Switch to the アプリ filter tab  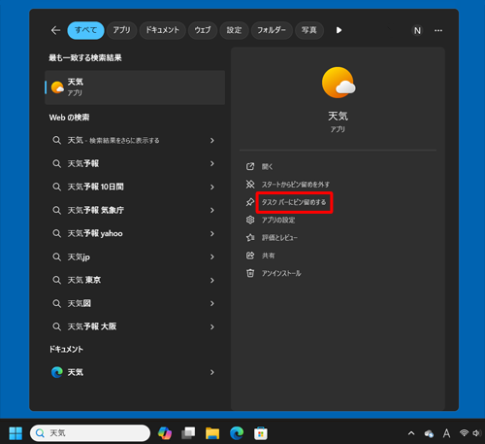(x=121, y=30)
